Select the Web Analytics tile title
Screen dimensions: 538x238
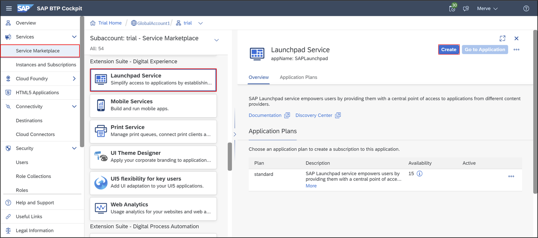coord(129,204)
